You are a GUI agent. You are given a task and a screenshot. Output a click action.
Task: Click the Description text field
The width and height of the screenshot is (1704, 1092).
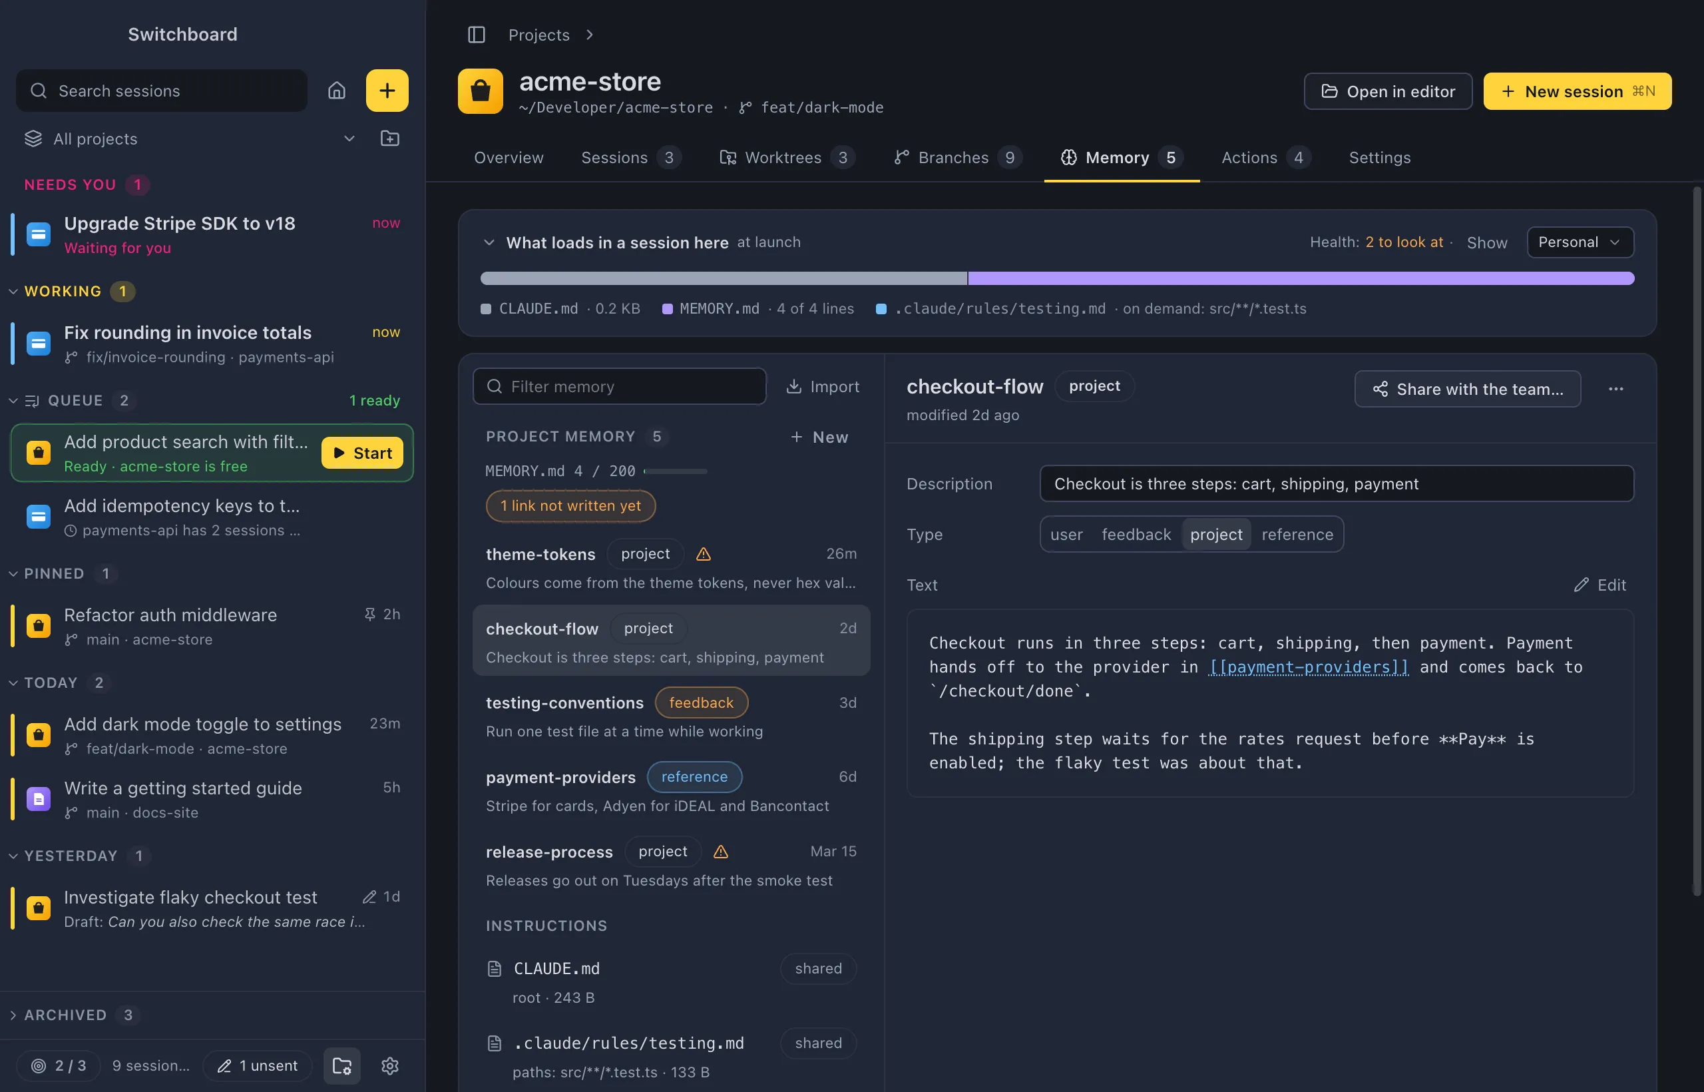pyautogui.click(x=1337, y=483)
